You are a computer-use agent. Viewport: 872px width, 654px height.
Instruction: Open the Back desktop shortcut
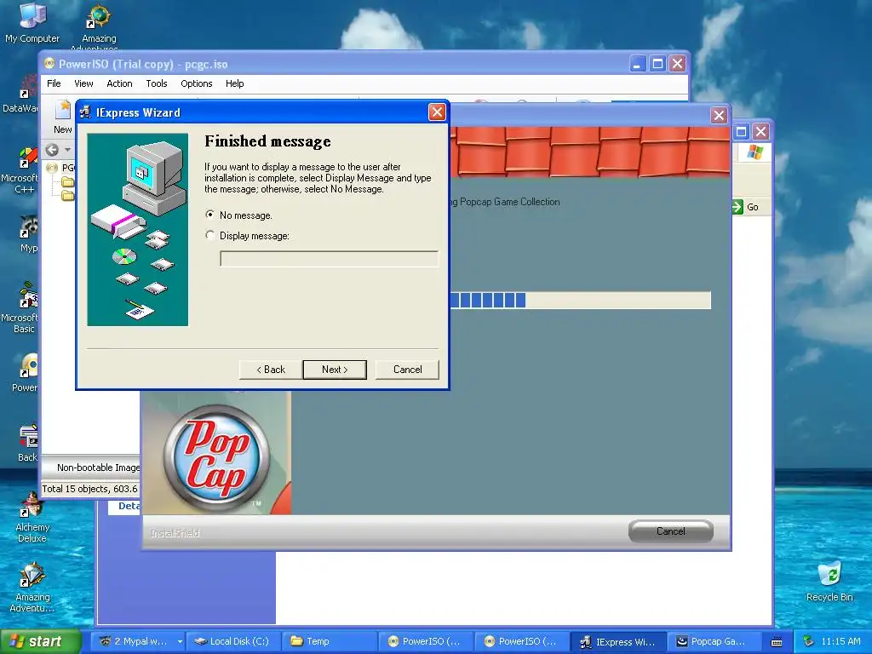(27, 442)
